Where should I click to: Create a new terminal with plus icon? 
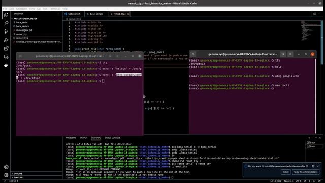click(x=309, y=138)
